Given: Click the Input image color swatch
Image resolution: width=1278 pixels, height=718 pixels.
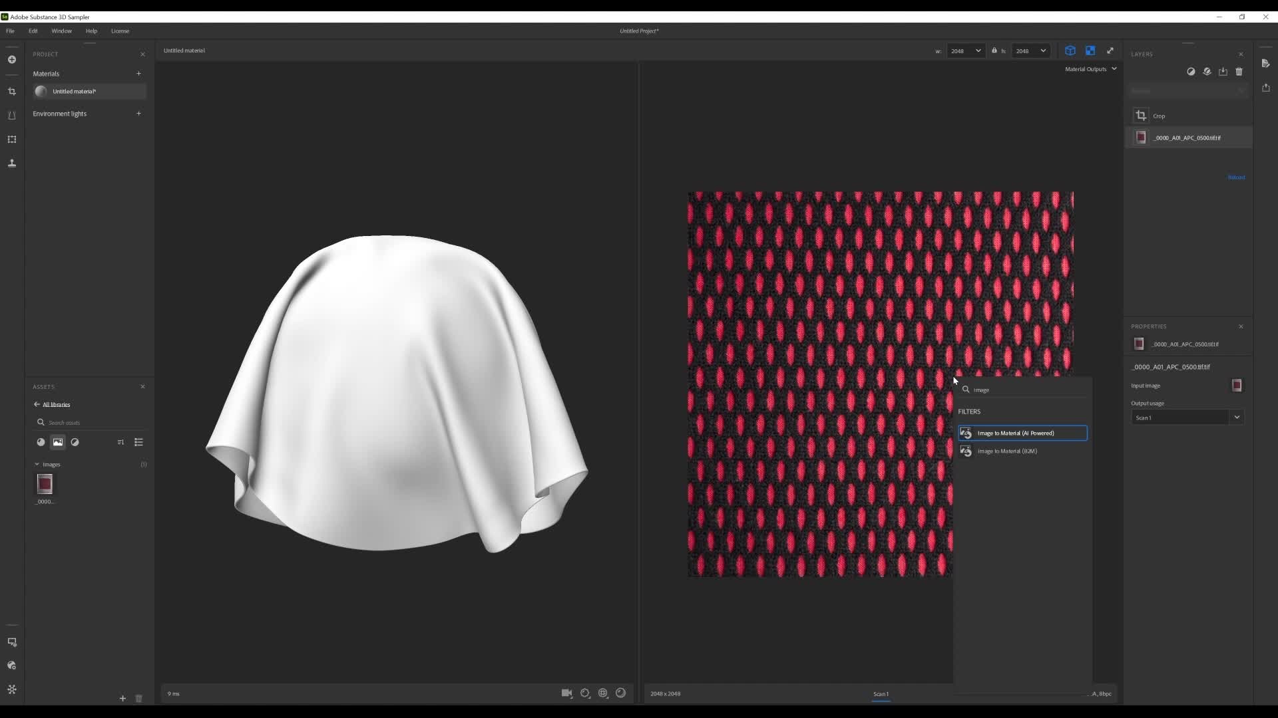Looking at the screenshot, I should coord(1237,386).
